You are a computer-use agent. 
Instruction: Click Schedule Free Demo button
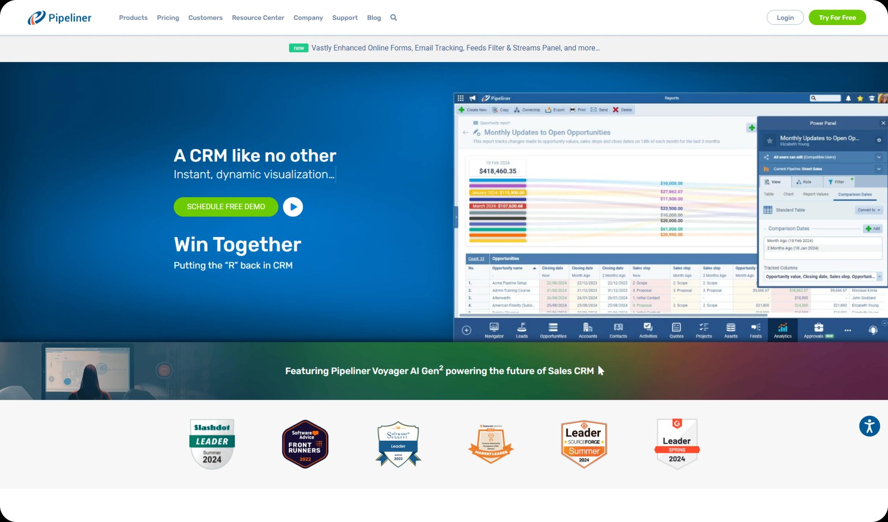[x=226, y=207]
